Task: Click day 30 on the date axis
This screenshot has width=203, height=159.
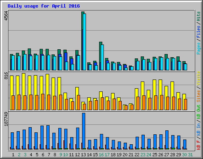Action: click(184, 155)
